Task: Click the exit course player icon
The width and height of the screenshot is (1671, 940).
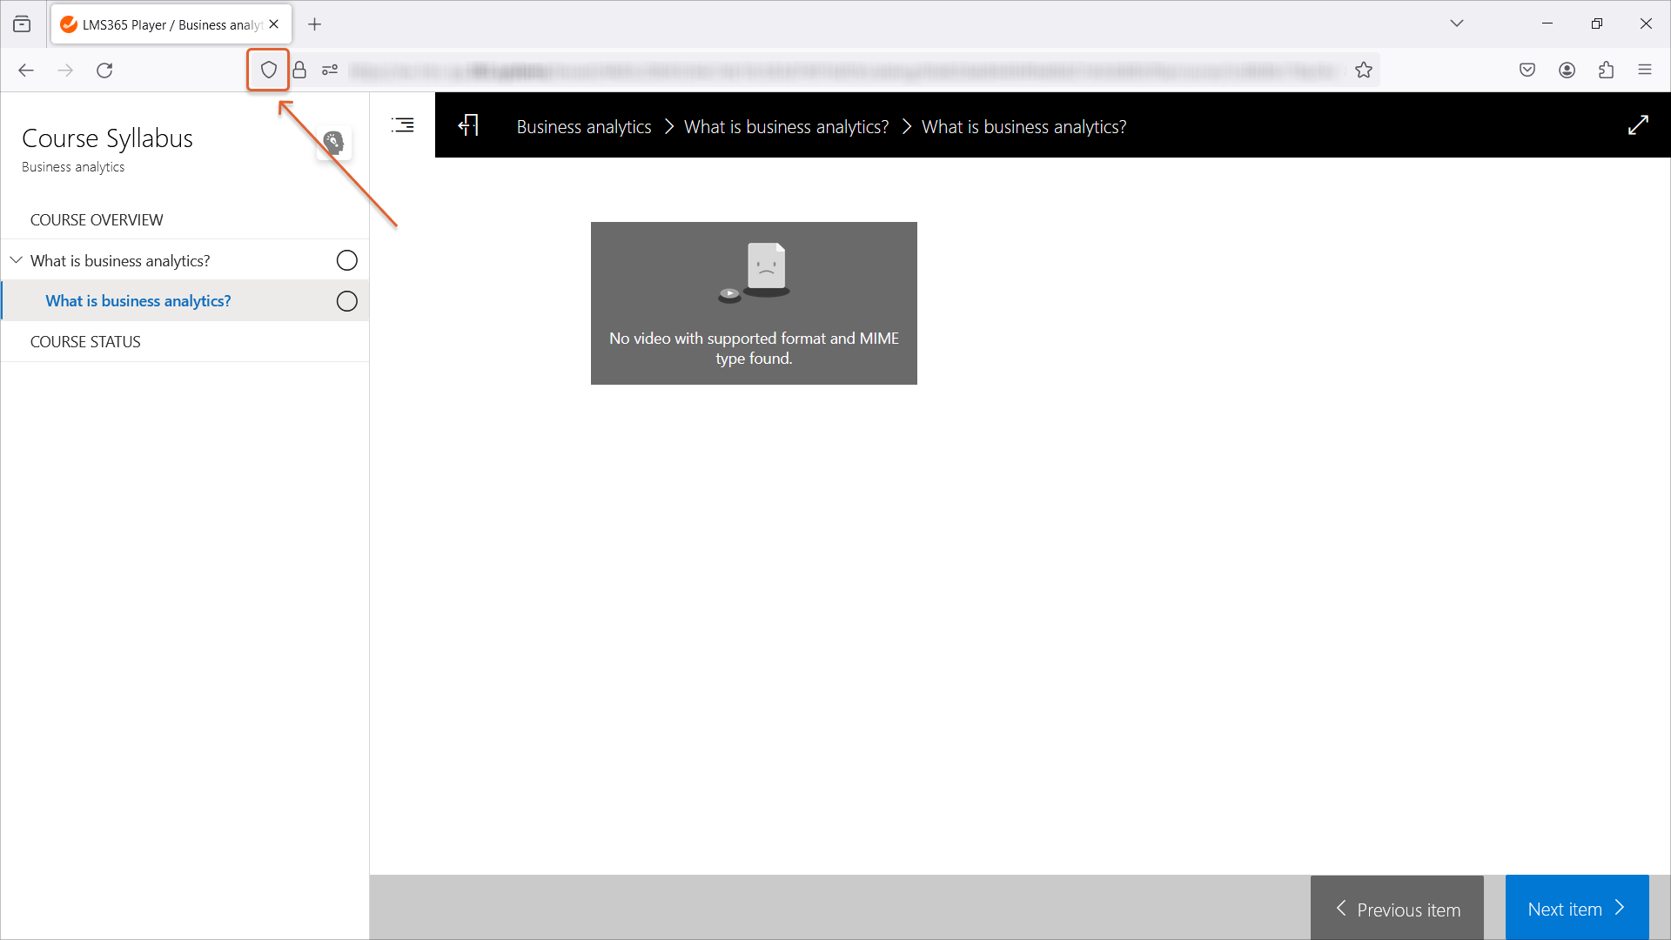Action: (469, 126)
